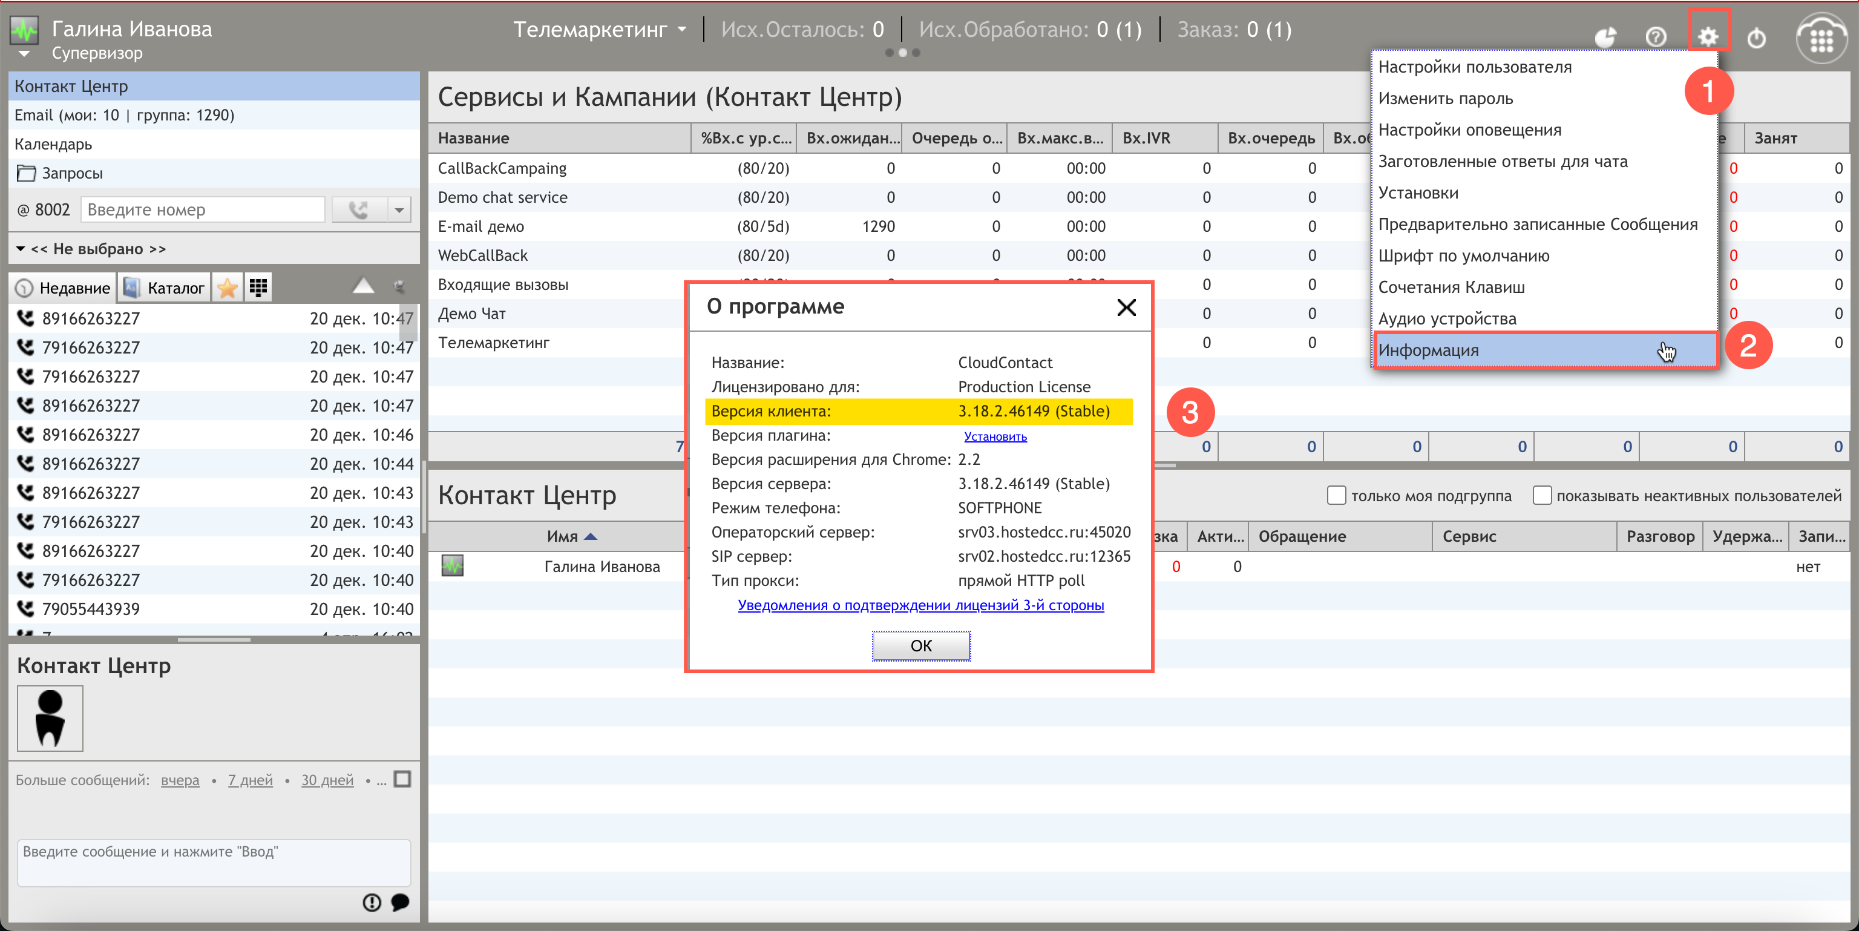Click the 'Введите номер' phone input field
Viewport: 1859px width, 931px height.
[x=203, y=210]
